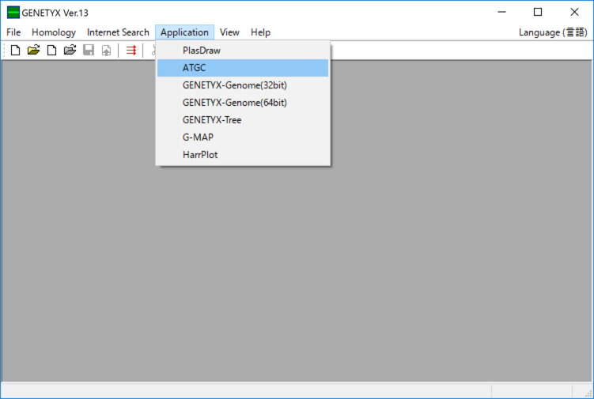Start HarrPlot from the Application menu
594x399 pixels.
point(243,155)
